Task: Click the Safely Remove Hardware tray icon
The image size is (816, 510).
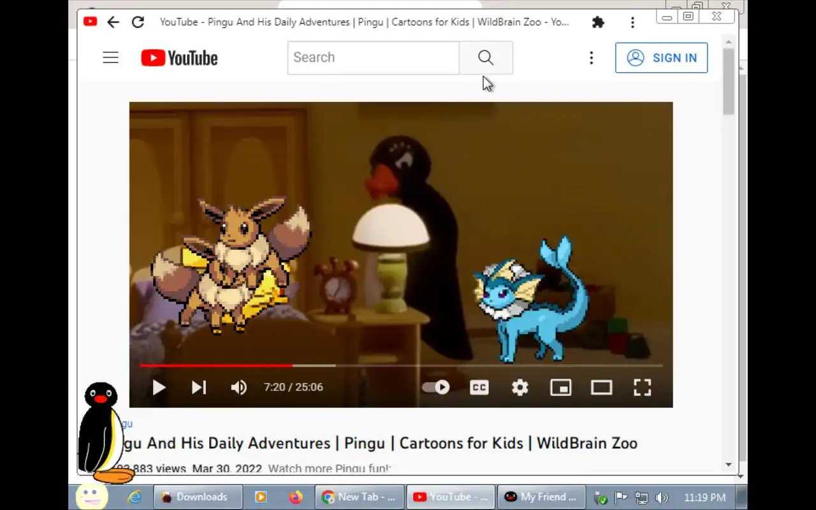Action: coord(601,498)
